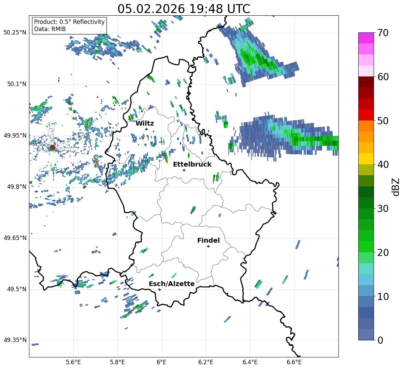Screen dimensions: 404x369
Task: Click the 49.8°N latitude label
Action: click(17, 187)
